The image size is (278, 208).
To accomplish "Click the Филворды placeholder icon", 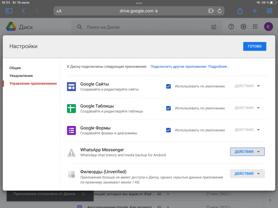I will coord(72,174).
